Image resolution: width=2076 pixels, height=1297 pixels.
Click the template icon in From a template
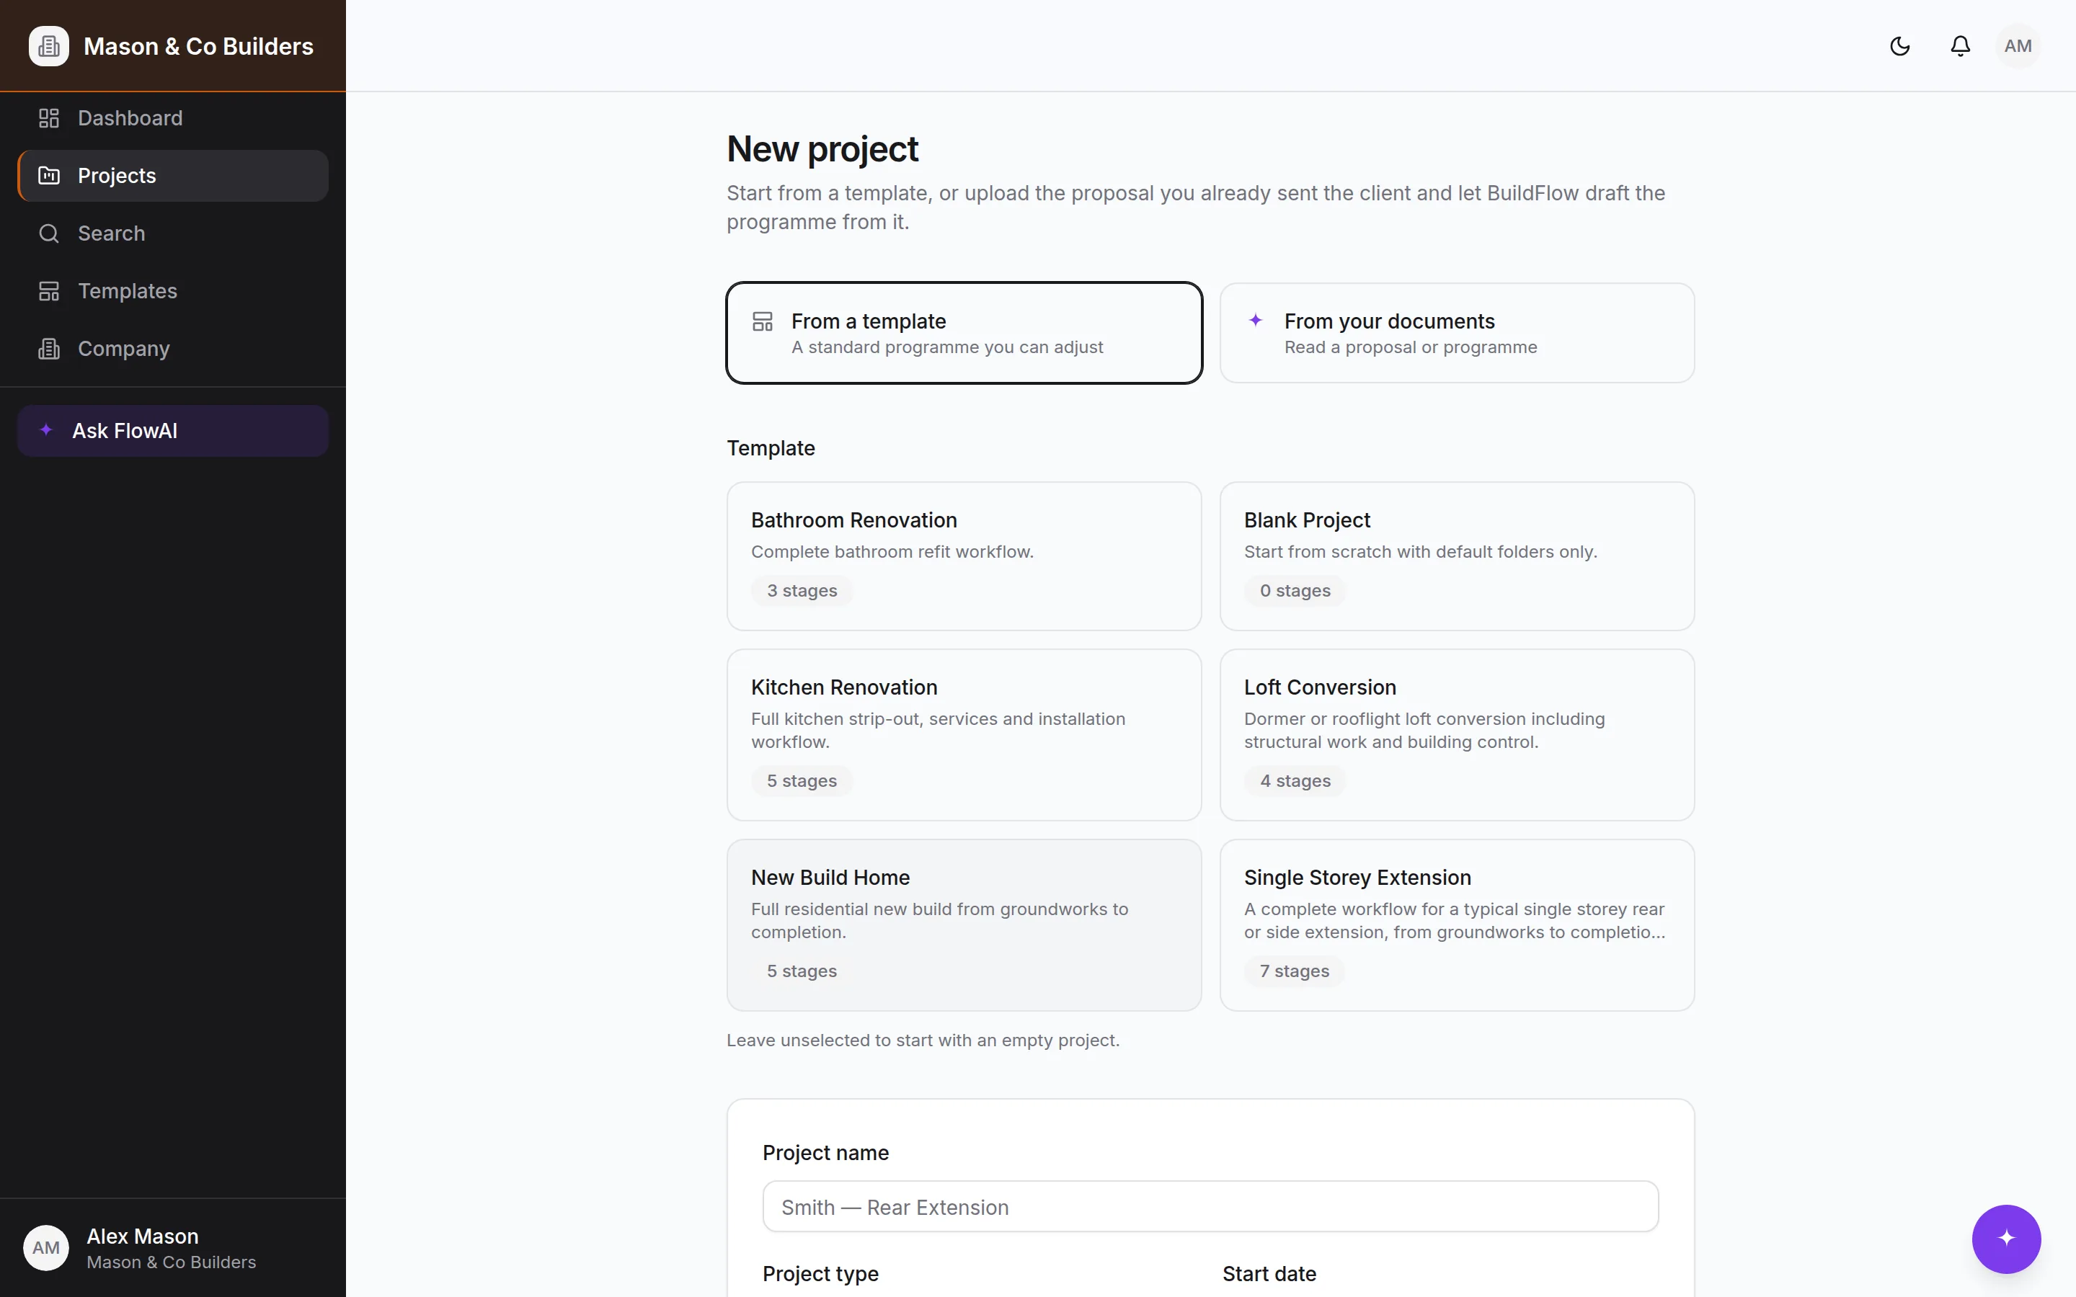[762, 321]
